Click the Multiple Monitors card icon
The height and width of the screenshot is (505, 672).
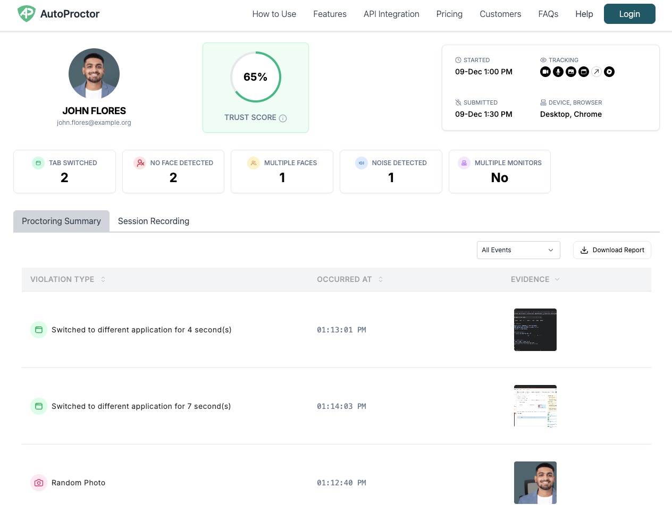click(464, 163)
